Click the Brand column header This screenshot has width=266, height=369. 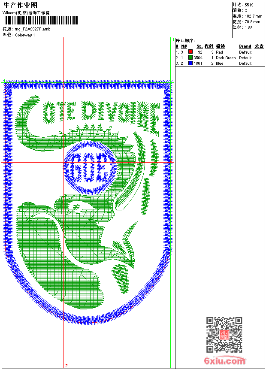tap(245, 46)
